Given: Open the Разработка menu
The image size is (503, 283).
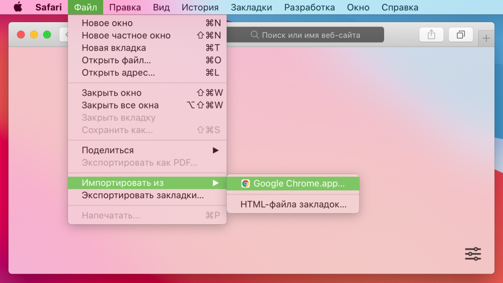Looking at the screenshot, I should point(309,7).
